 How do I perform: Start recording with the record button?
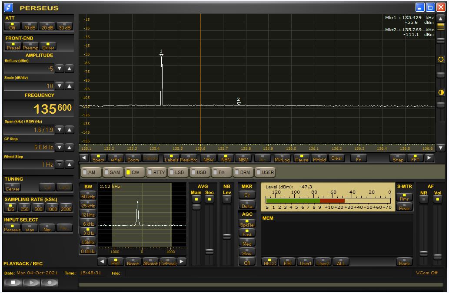pos(50,282)
